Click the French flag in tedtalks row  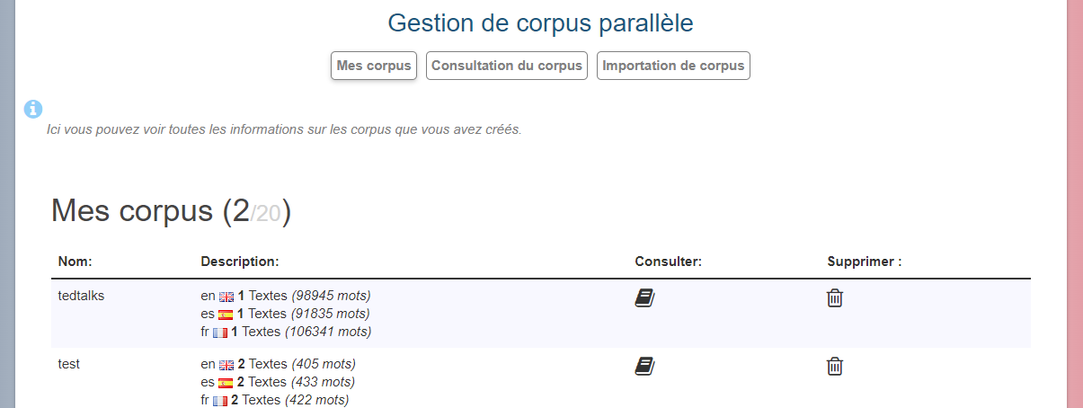coord(220,332)
